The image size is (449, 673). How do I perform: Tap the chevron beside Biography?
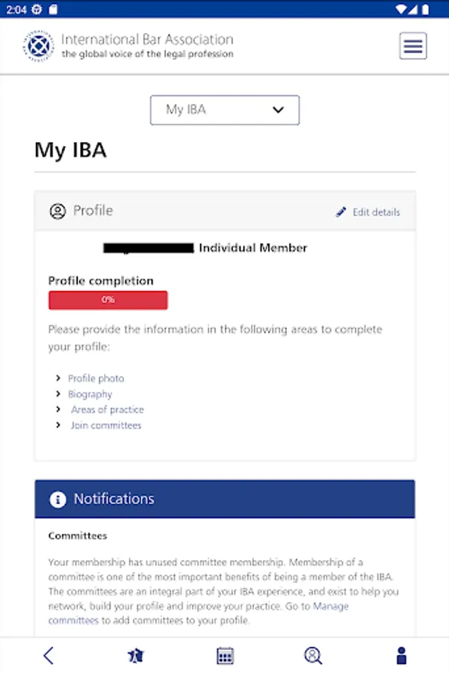[58, 394]
